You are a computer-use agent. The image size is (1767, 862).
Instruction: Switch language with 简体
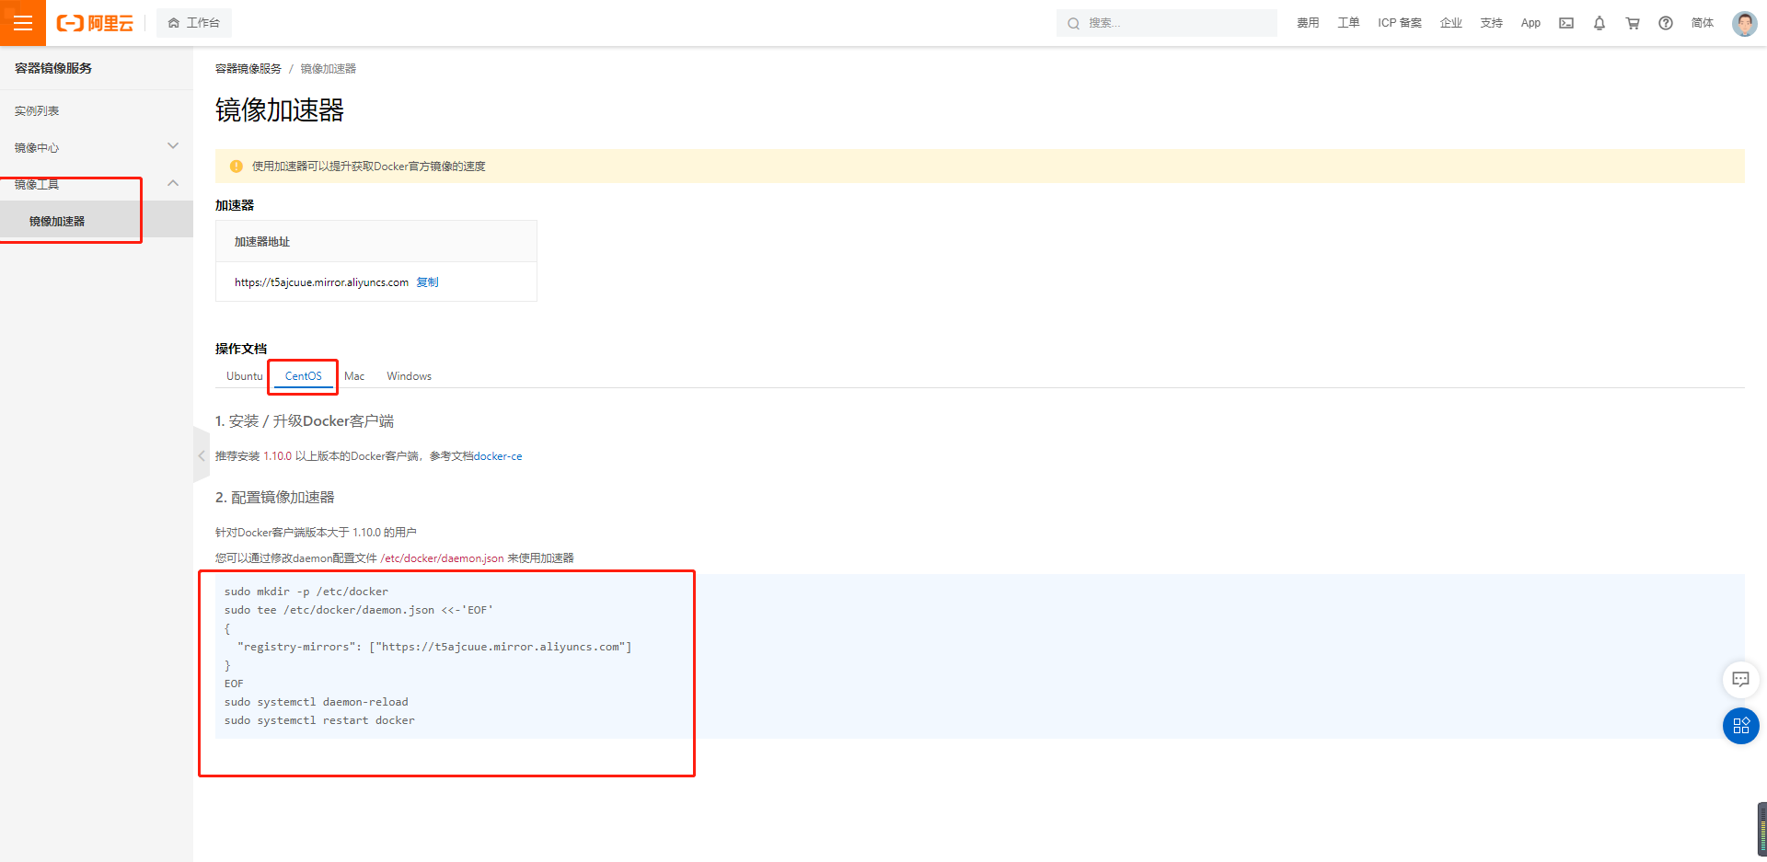click(1703, 23)
